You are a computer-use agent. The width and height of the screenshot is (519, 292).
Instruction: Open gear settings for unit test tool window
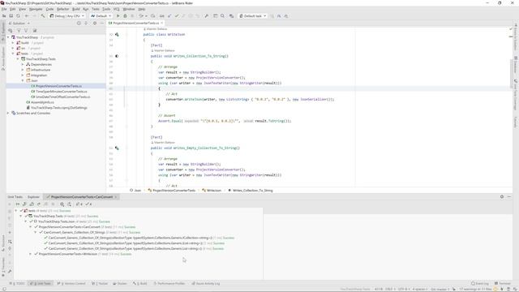502,196
